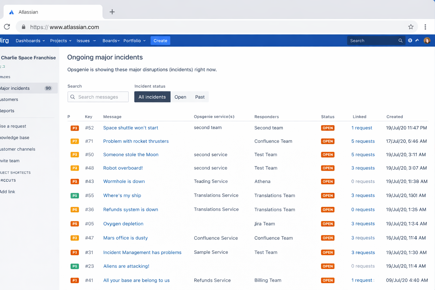Click the megaphone feedback icon in navbar
The image size is (435, 290).
pos(417,40)
